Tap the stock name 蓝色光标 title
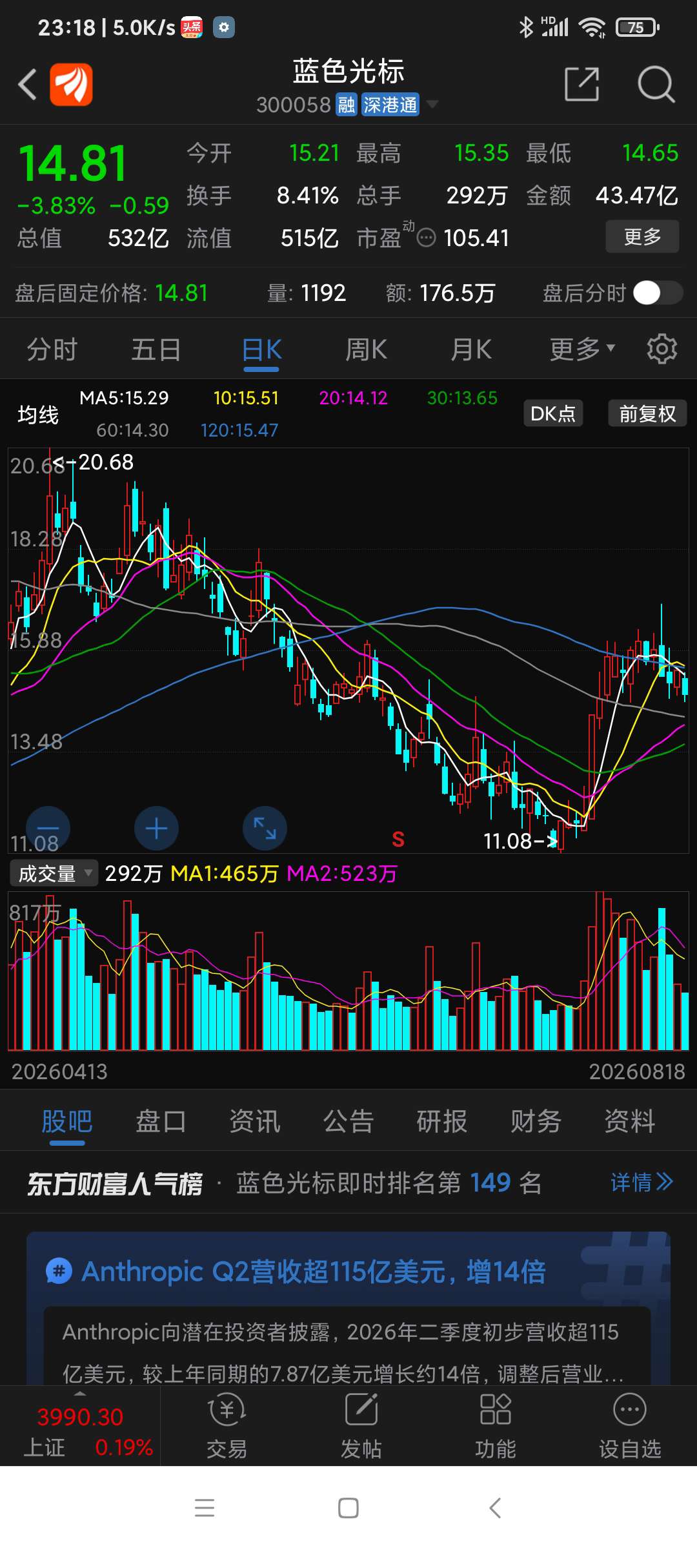The image size is (697, 1550). tap(348, 72)
